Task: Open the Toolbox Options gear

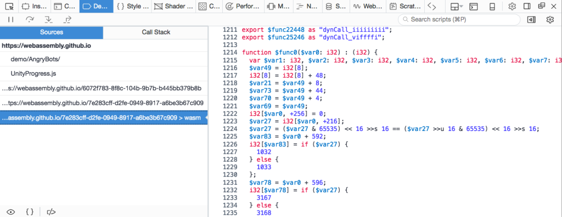Action: click(x=512, y=6)
